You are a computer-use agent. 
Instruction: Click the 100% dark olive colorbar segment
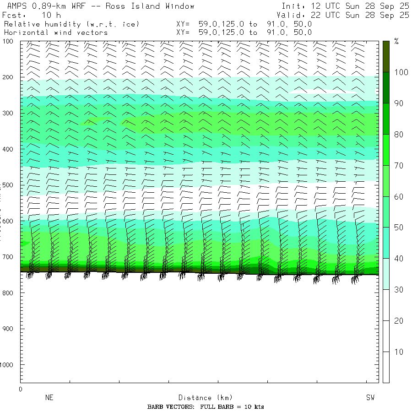(x=386, y=56)
